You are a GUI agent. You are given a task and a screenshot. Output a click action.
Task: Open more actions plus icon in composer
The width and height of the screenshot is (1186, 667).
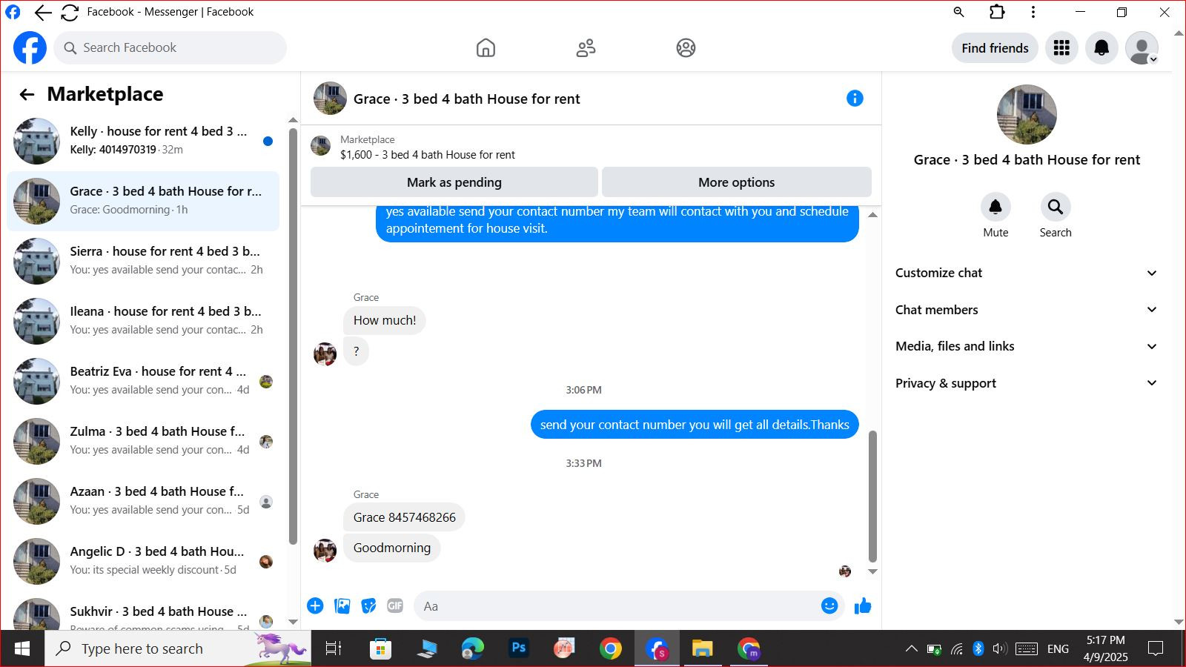[315, 606]
